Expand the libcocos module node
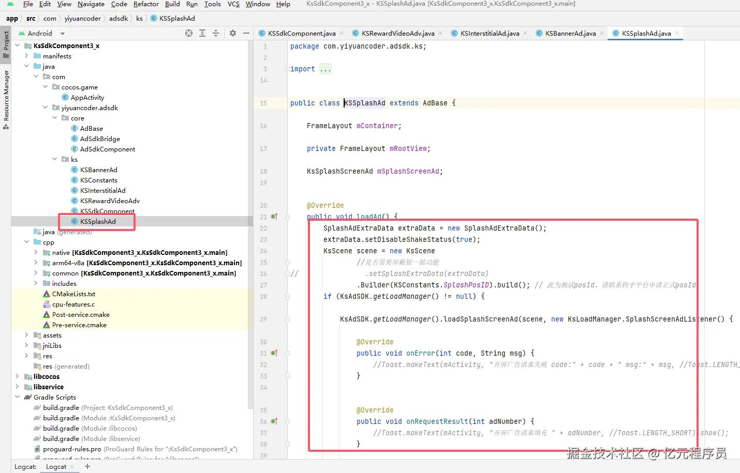740x473 pixels. [17, 376]
